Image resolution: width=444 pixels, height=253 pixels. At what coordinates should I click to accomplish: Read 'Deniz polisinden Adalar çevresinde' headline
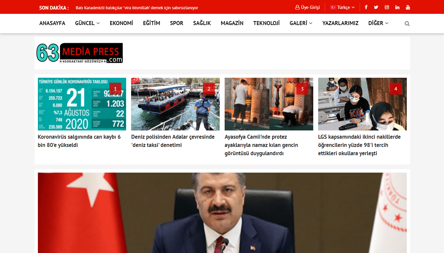173,141
